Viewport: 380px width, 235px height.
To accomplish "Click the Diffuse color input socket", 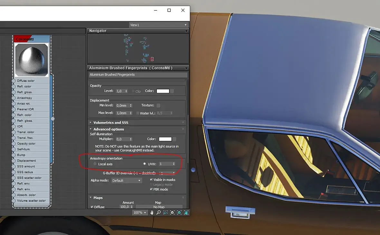I will (14, 81).
